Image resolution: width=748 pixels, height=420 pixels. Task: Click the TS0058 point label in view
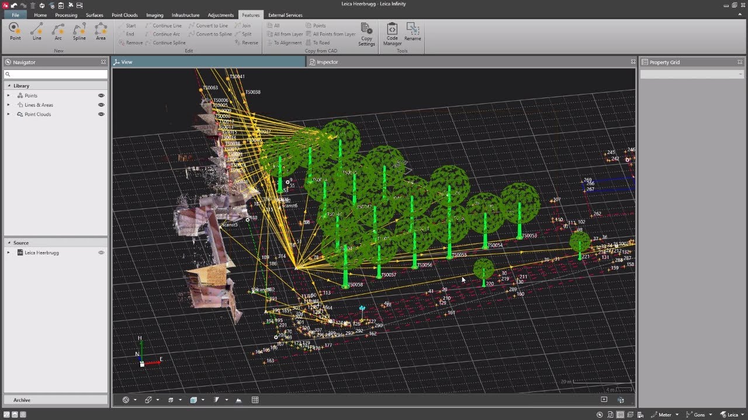pos(356,285)
